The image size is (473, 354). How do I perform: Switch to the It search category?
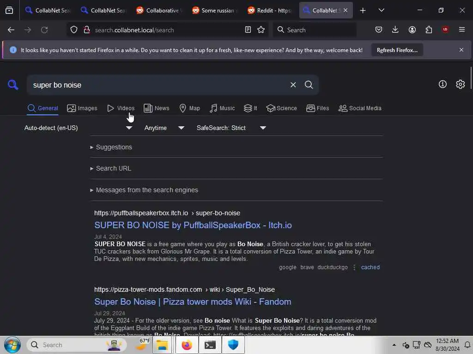pos(250,108)
